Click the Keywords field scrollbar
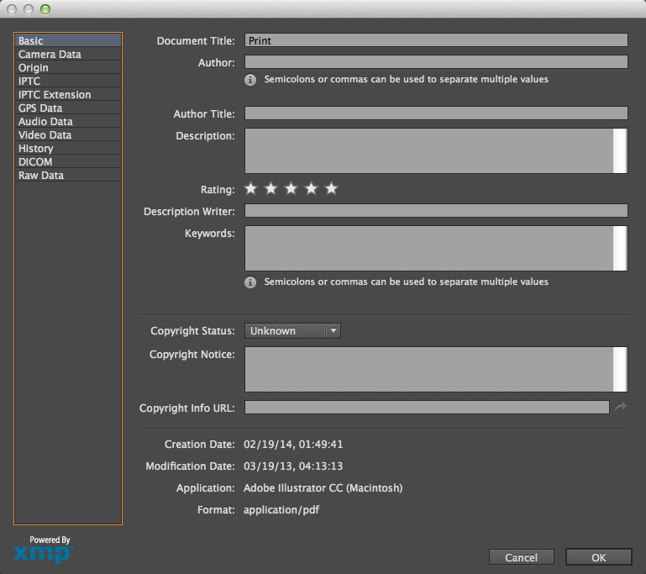Viewport: 646px width, 574px height. (x=620, y=248)
